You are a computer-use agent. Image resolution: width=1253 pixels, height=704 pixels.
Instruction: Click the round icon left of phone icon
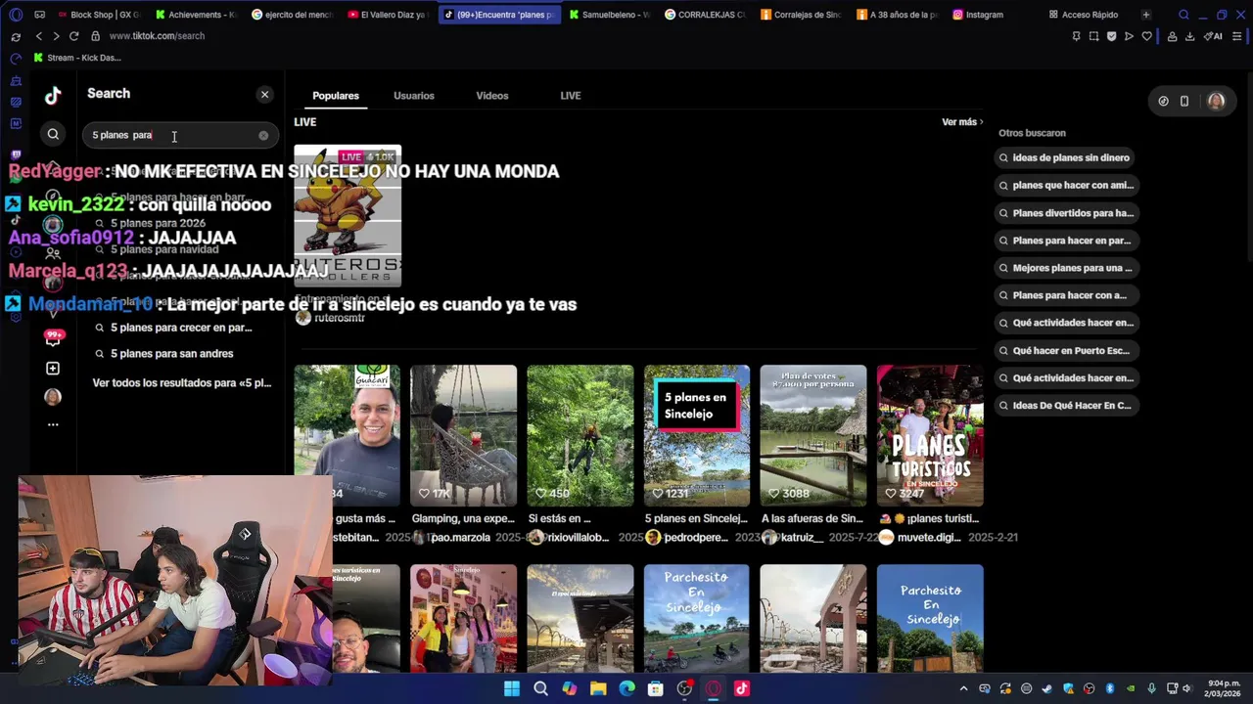click(x=1163, y=101)
